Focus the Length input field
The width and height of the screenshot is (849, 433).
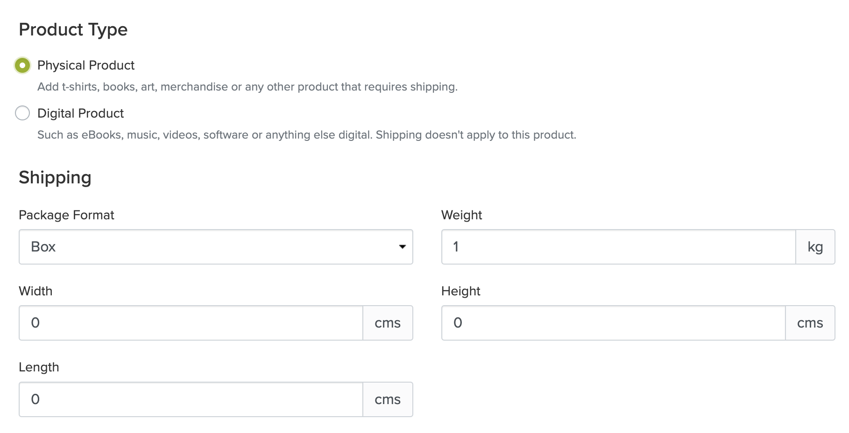pyautogui.click(x=191, y=399)
